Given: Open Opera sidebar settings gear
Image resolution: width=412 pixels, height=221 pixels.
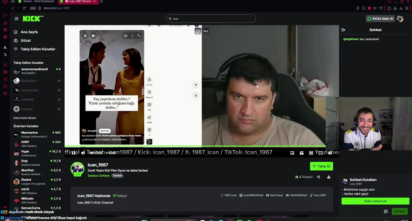Looking at the screenshot, I should pyautogui.click(x=5, y=93).
